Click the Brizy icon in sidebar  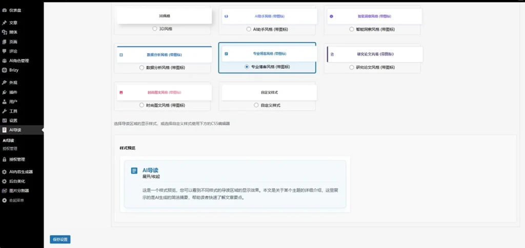[x=5, y=70]
